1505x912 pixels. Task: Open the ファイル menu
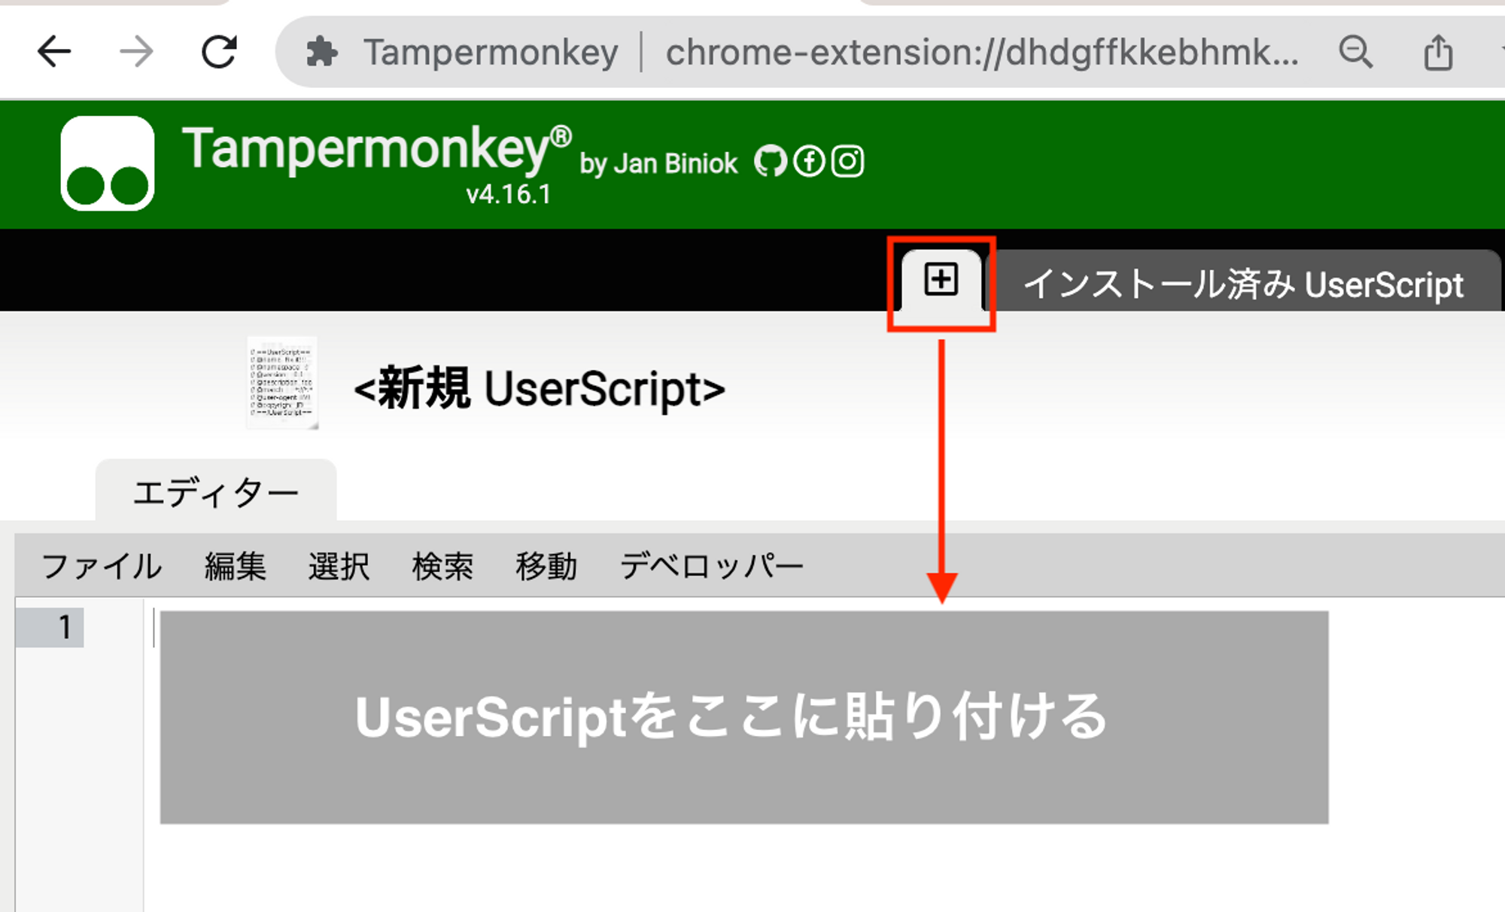[x=102, y=566]
